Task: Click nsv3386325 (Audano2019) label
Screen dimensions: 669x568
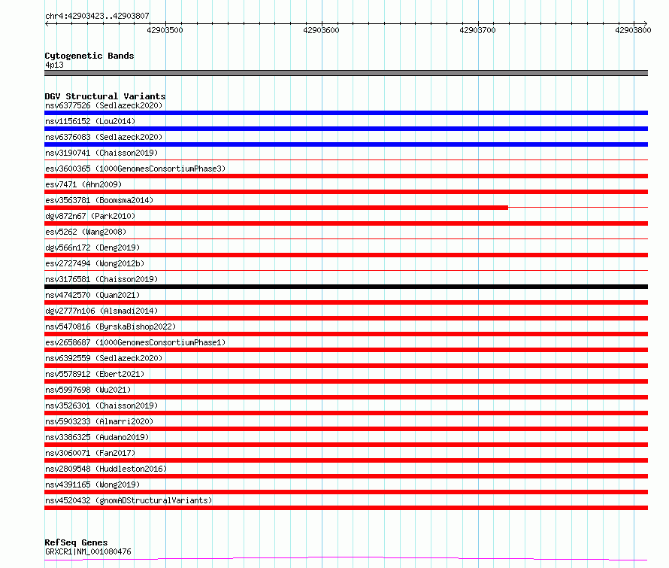Action: [x=97, y=437]
